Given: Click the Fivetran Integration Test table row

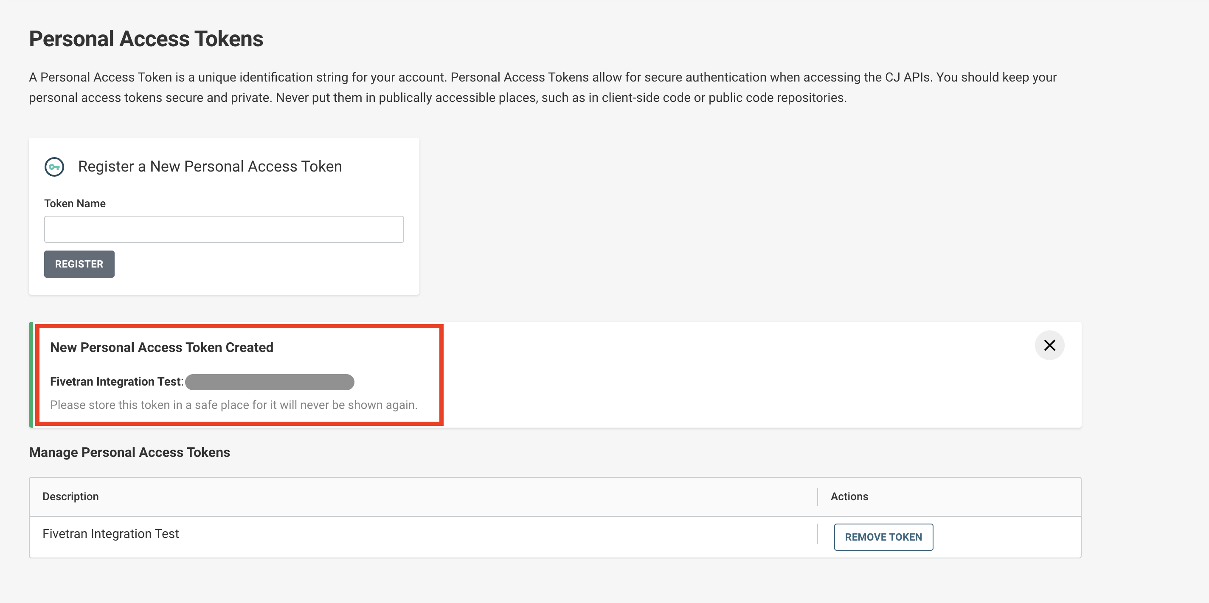Looking at the screenshot, I should tap(111, 534).
